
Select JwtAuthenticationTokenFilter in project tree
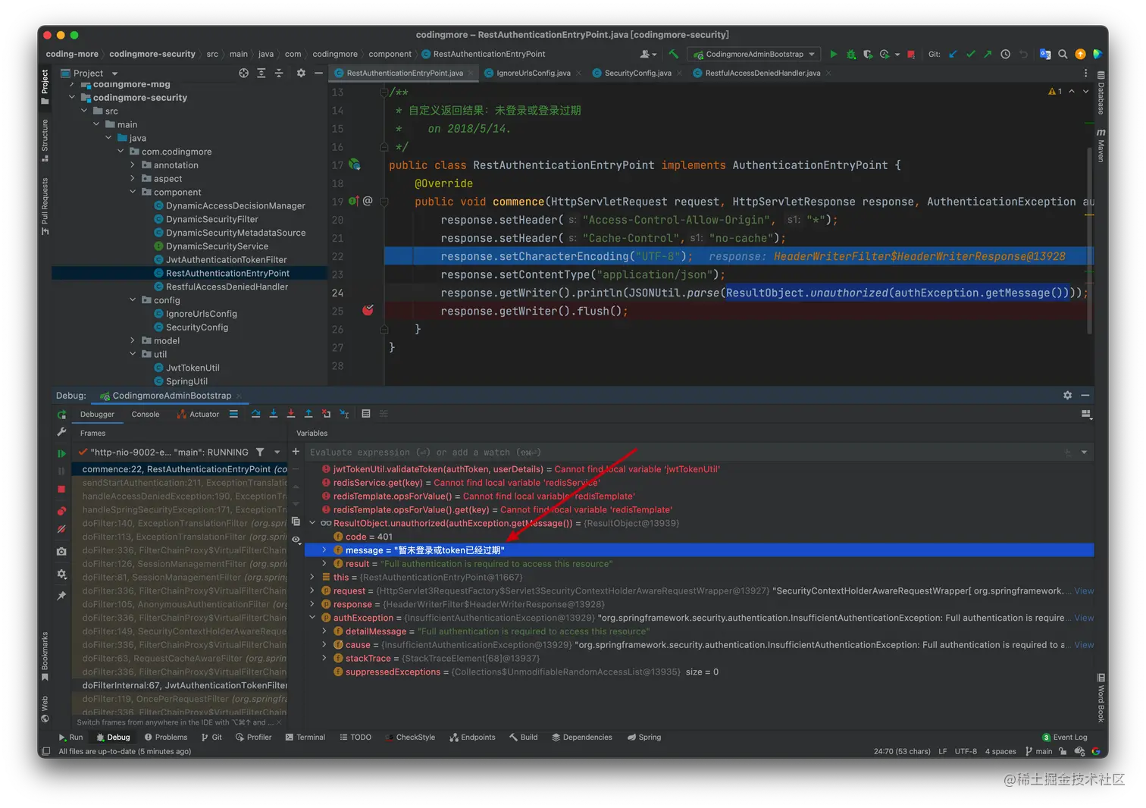(x=226, y=259)
